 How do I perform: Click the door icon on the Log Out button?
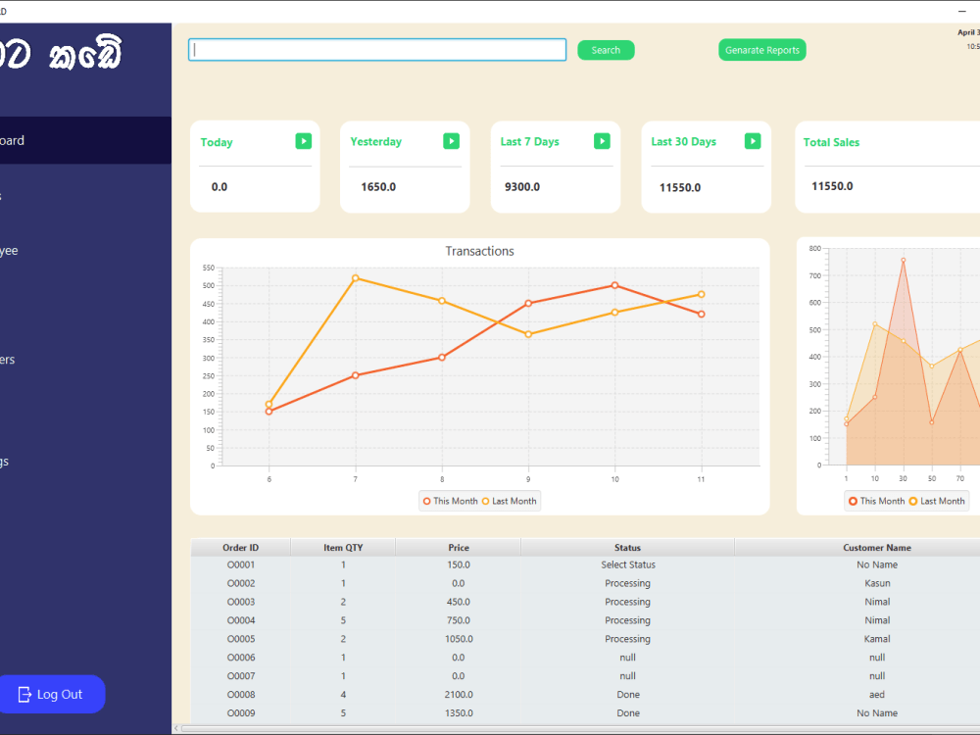26,694
